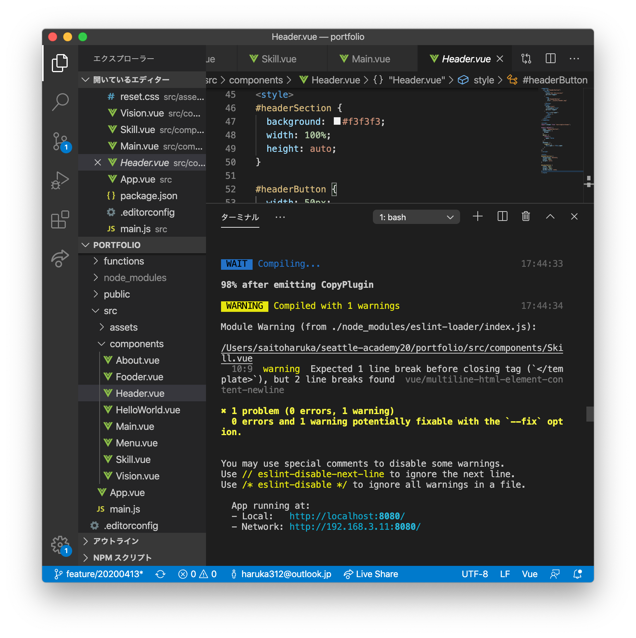Open the Extensions view

coord(60,220)
